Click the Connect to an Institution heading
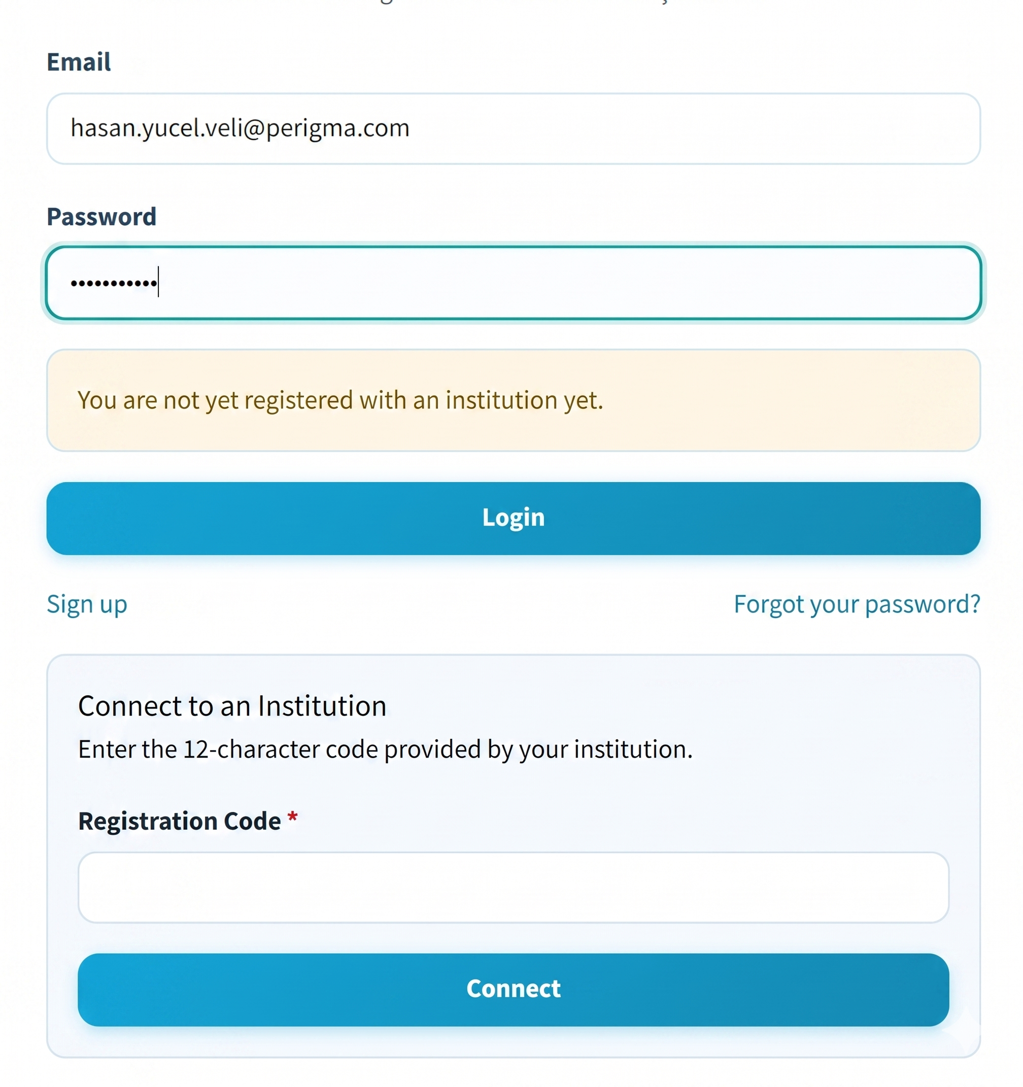 click(x=232, y=705)
